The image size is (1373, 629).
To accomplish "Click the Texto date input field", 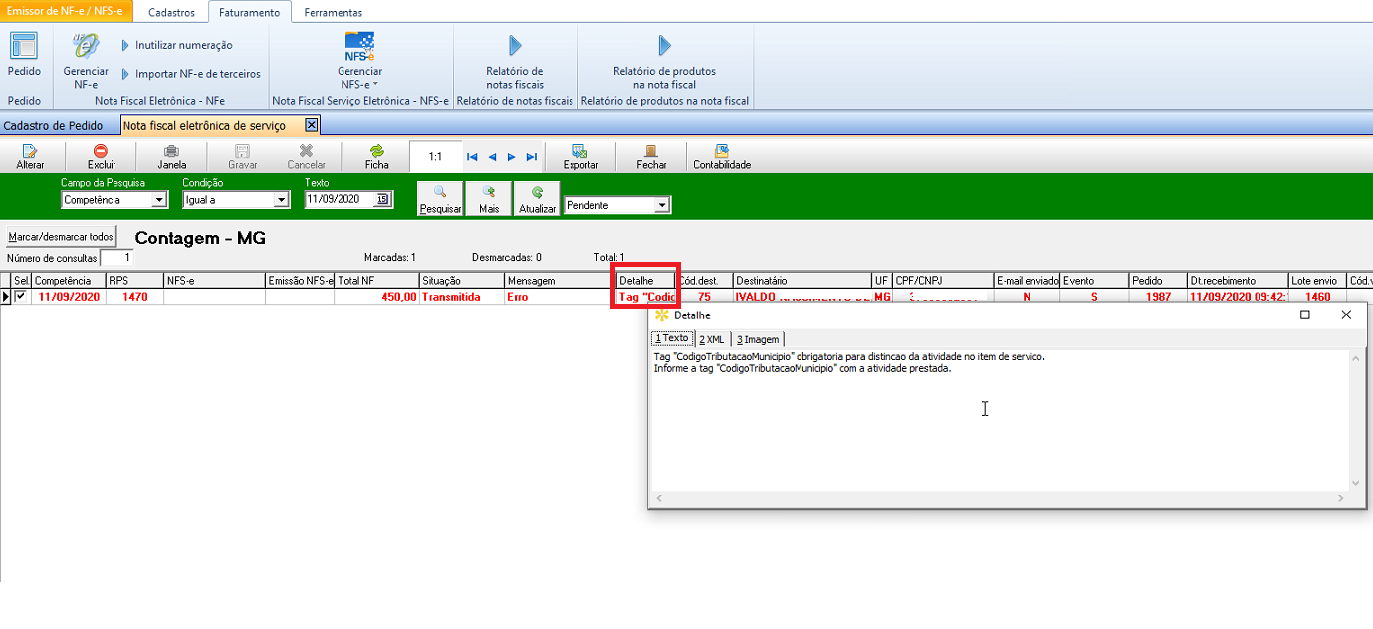I will point(339,199).
